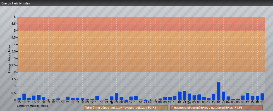Click the rotated Energy Helicity Index axis title
This screenshot has height=111, width=273.
(9, 59)
